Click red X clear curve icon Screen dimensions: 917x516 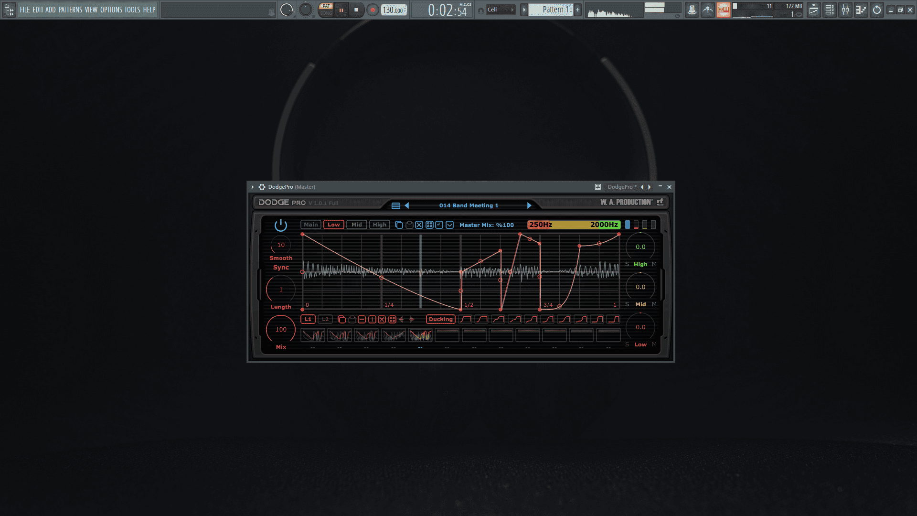[x=382, y=319]
